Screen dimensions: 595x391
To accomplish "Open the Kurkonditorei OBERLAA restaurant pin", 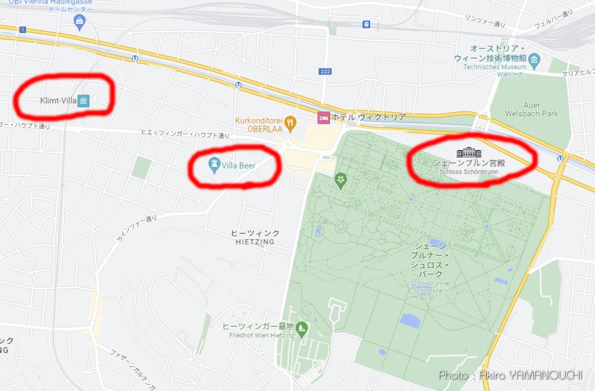I will pos(291,124).
